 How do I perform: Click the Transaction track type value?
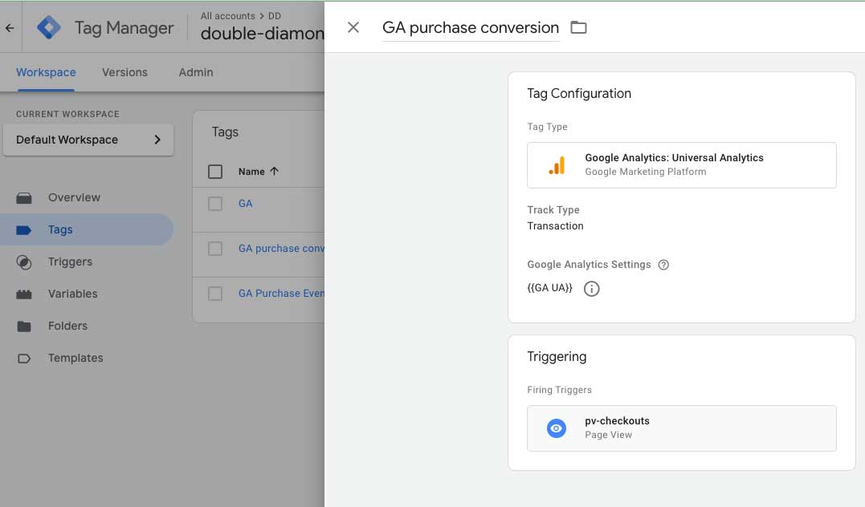click(x=555, y=226)
